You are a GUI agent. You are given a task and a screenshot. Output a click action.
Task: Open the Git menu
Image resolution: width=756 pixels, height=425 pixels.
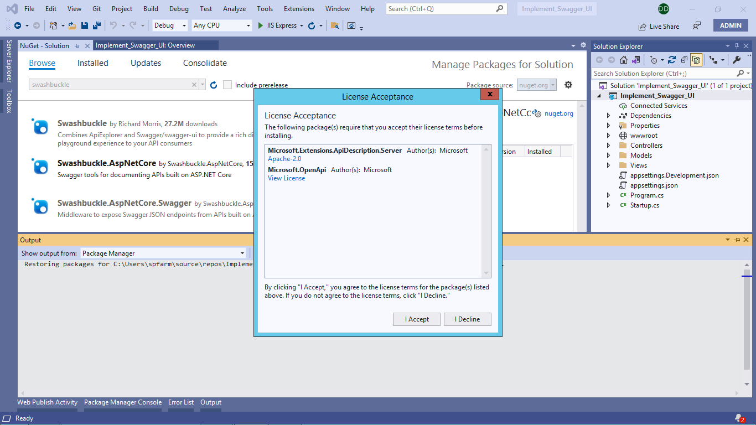97,9
